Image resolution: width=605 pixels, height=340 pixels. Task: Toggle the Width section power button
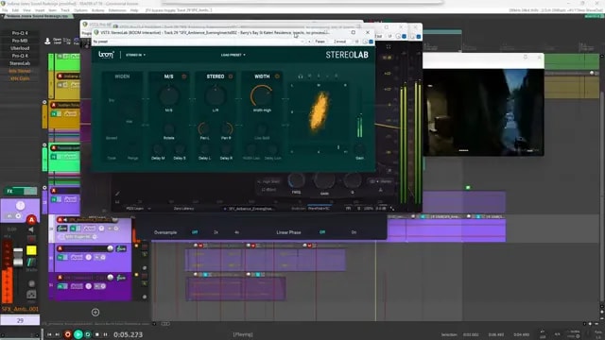277,76
